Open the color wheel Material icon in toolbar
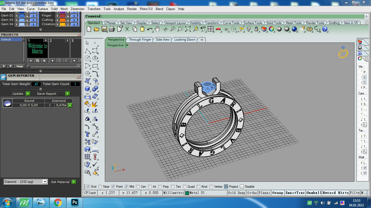Screen dimensions: 371x208 click(x=271, y=29)
